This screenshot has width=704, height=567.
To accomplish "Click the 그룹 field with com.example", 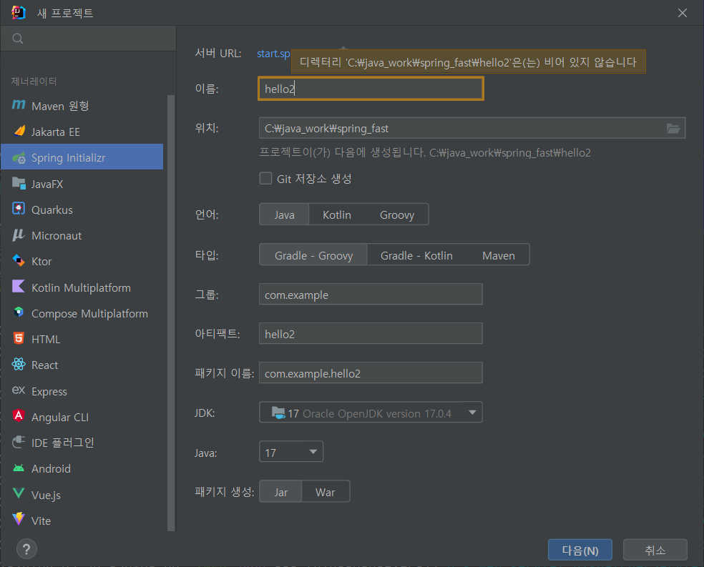I will [371, 295].
